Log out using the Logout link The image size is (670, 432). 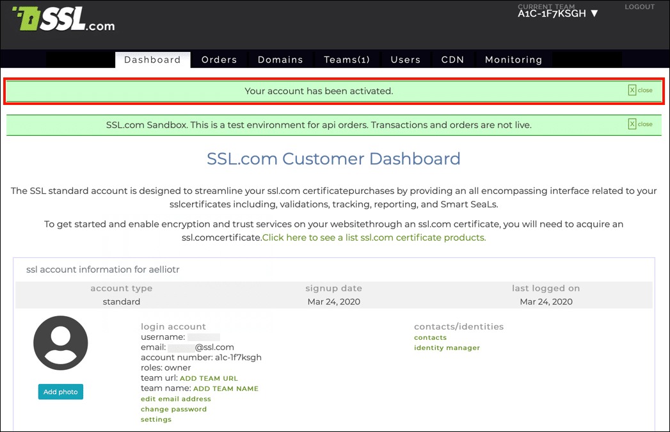click(639, 7)
